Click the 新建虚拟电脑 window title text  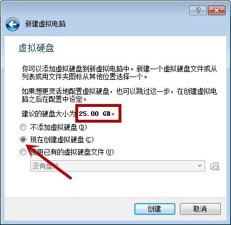coord(45,24)
